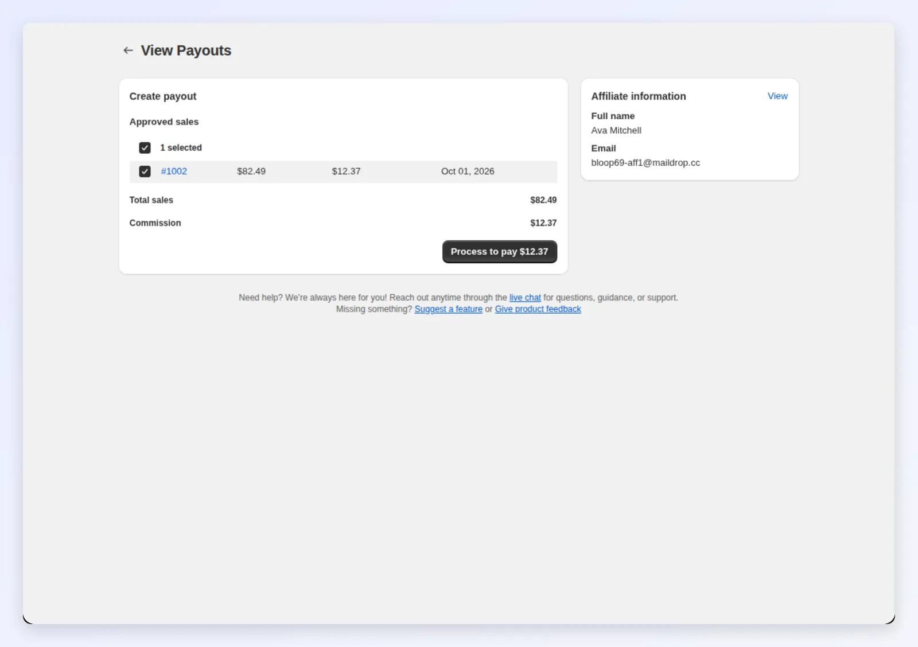Viewport: 918px width, 647px height.
Task: Click the affiliate name Ava Mitchell
Action: [x=616, y=131]
